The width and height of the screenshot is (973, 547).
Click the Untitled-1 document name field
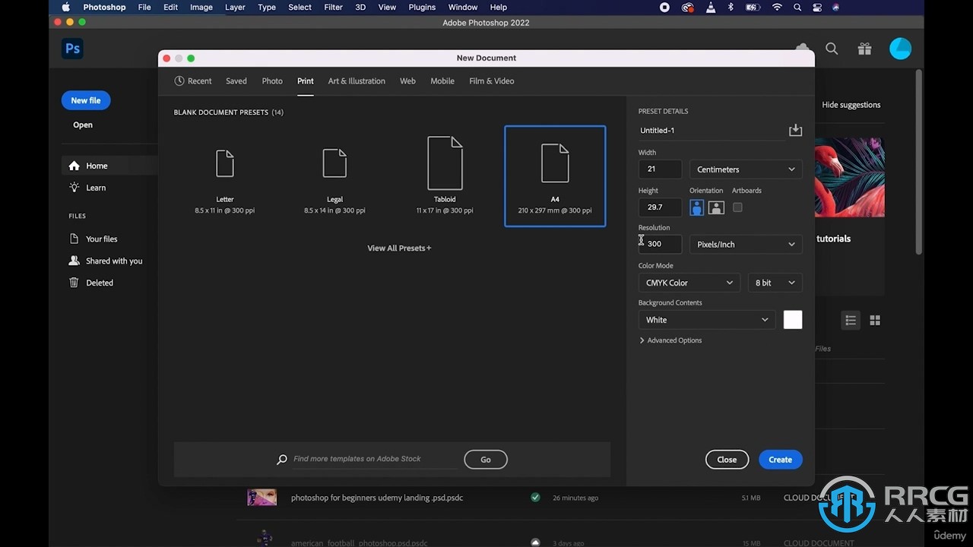point(711,131)
